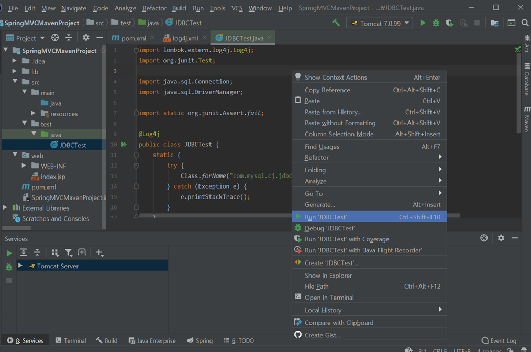Click the Filter icon in Services toolbar
Viewport: 531px width, 352px height.
click(69, 252)
